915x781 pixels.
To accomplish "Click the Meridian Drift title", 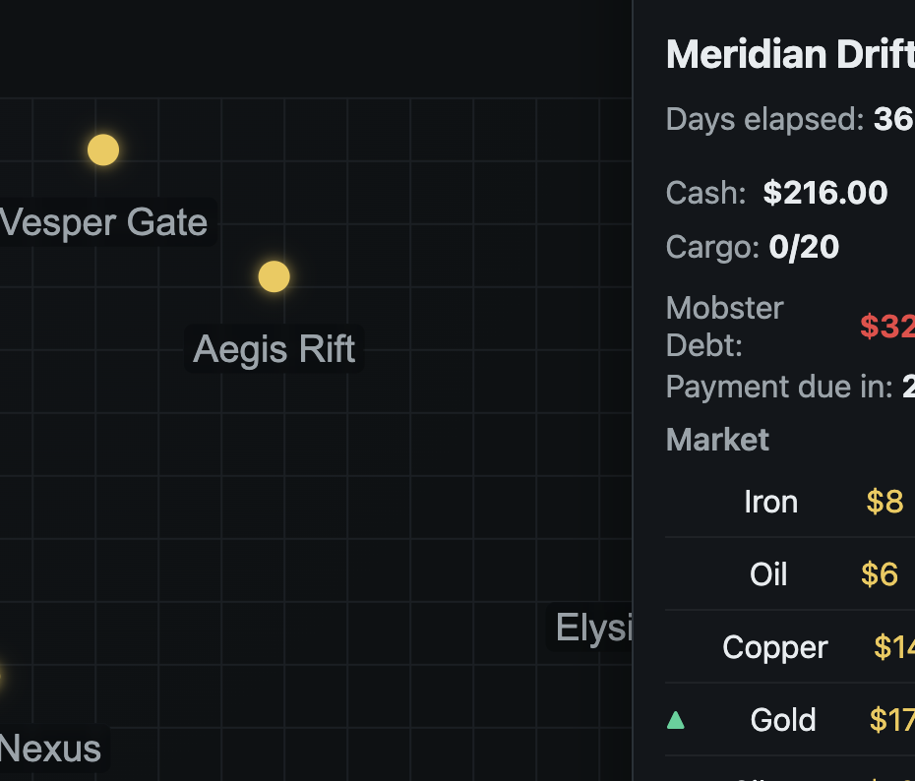I will tap(791, 54).
